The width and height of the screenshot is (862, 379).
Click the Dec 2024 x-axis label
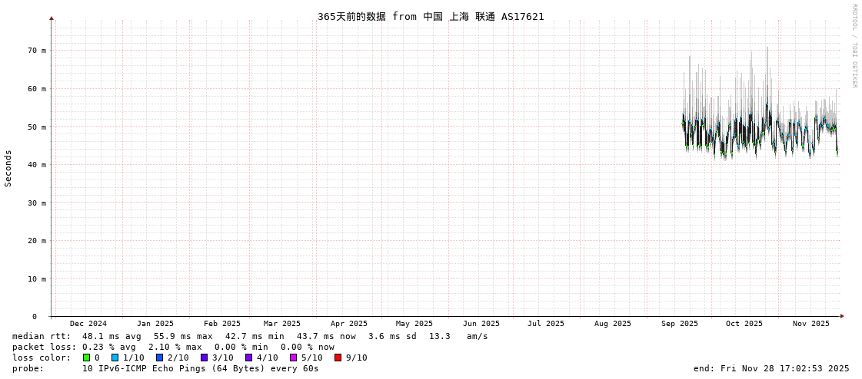click(x=88, y=324)
